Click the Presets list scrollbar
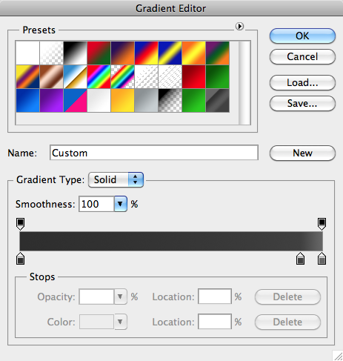 (244, 83)
